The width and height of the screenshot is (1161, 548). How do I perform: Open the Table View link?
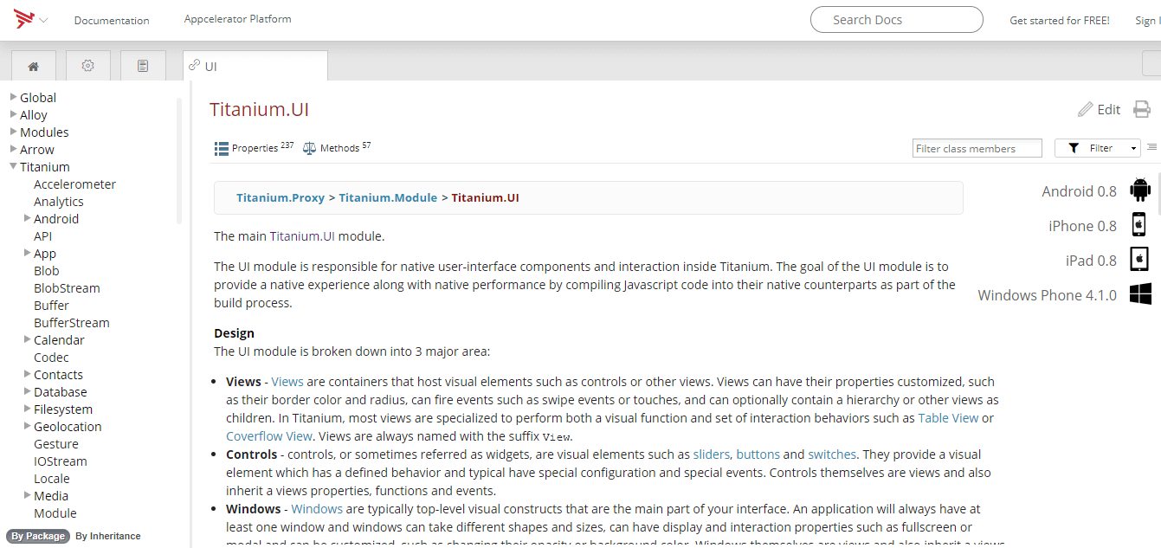click(x=948, y=418)
